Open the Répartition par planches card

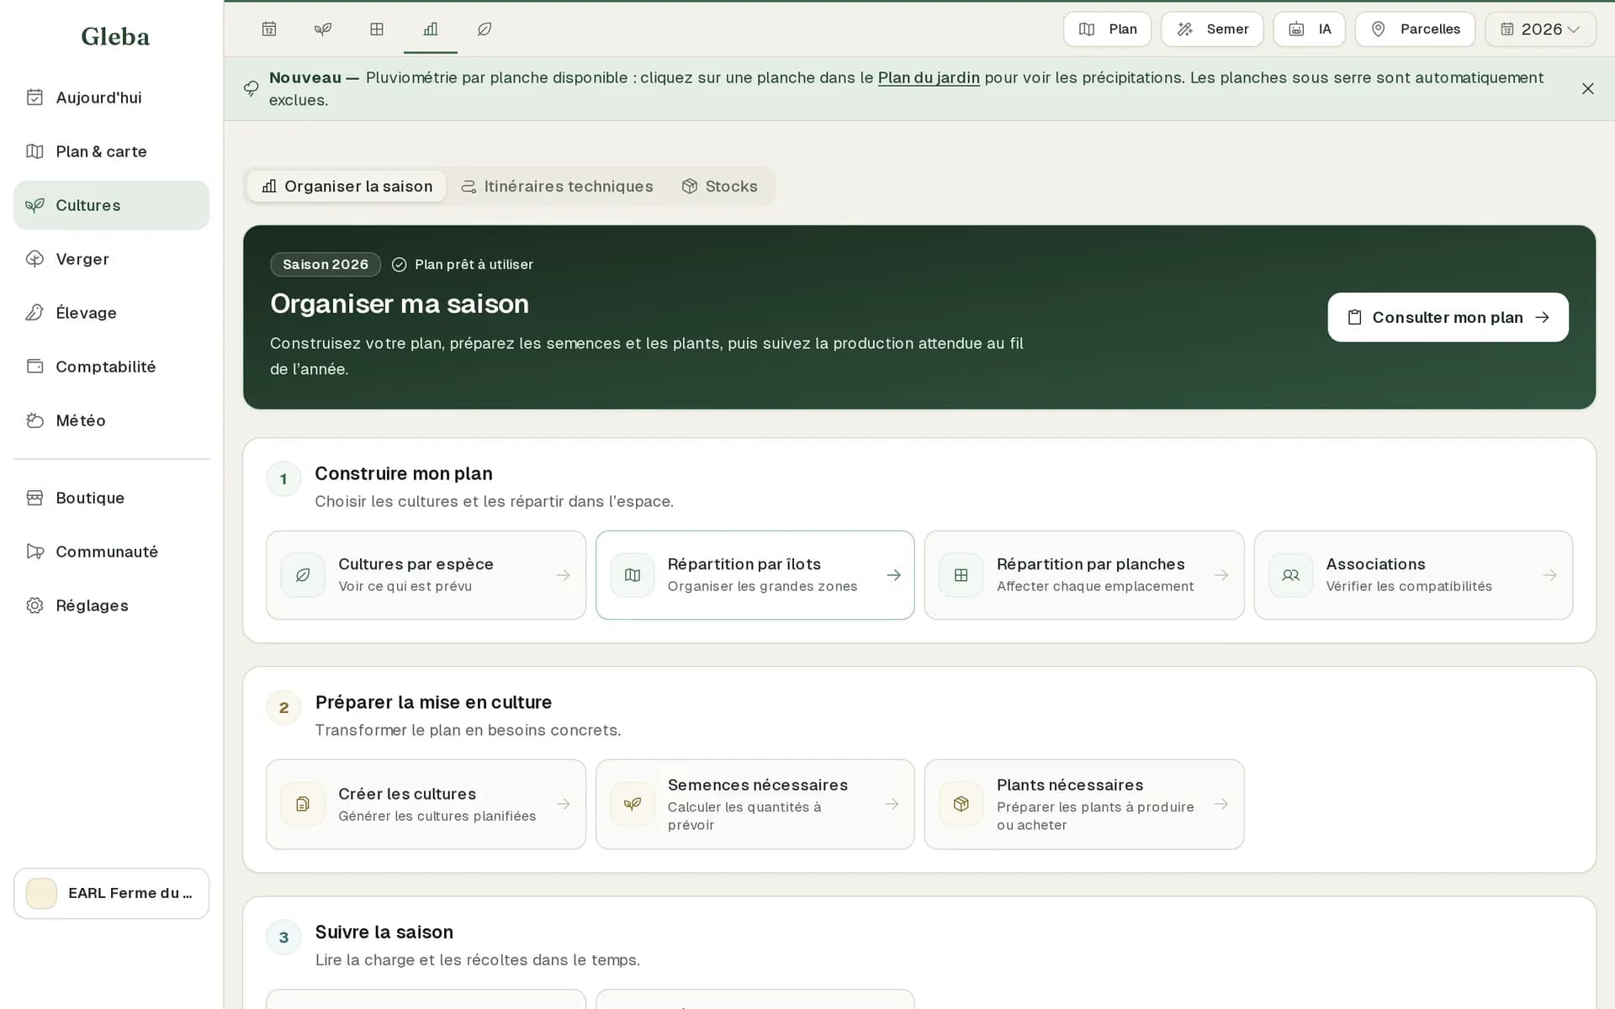pyautogui.click(x=1084, y=575)
